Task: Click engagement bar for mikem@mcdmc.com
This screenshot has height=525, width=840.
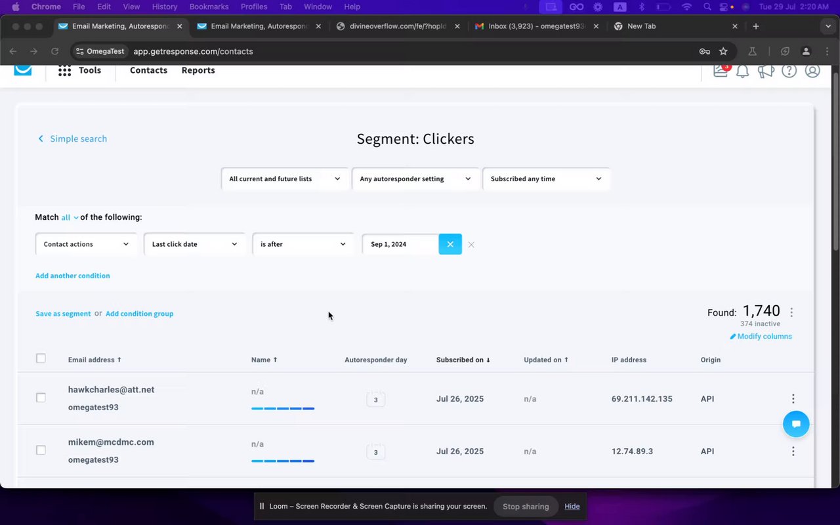Action: 283,461
